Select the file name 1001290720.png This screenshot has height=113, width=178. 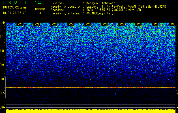point(15,8)
